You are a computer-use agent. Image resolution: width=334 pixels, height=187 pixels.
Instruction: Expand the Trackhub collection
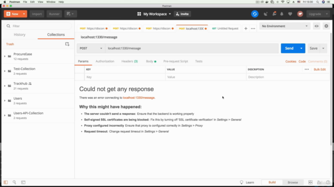click(x=5, y=86)
